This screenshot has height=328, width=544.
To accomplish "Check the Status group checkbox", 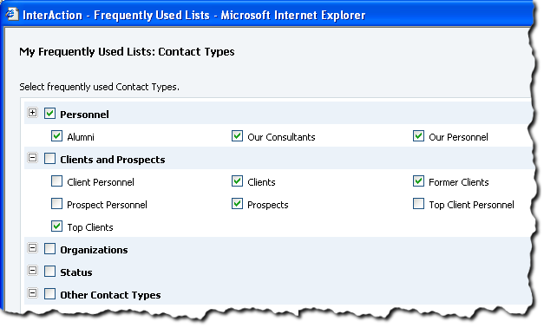I will [x=49, y=272].
